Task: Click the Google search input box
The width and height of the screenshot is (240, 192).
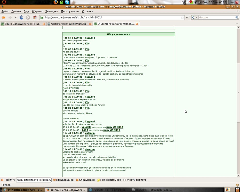Action: (x=217, y=18)
